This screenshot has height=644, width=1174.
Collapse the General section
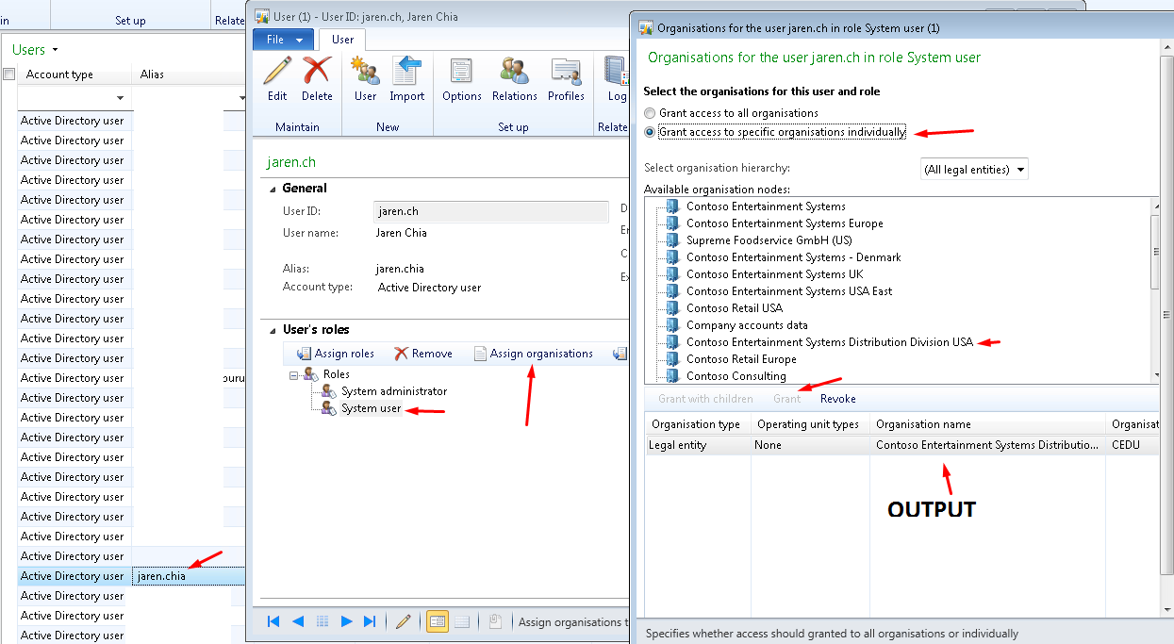point(274,188)
